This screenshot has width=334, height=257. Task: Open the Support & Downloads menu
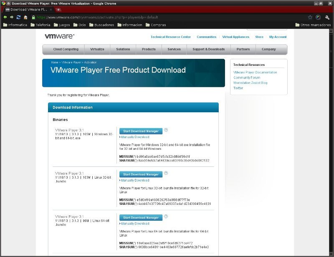coord(208,49)
